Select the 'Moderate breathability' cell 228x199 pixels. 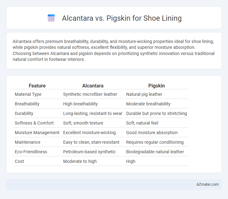tap(148, 104)
